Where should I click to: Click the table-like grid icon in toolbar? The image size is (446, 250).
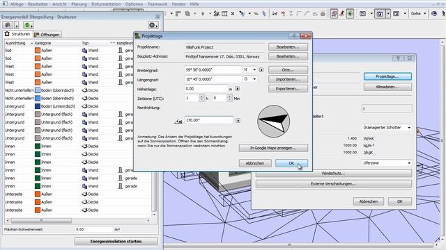(x=224, y=14)
